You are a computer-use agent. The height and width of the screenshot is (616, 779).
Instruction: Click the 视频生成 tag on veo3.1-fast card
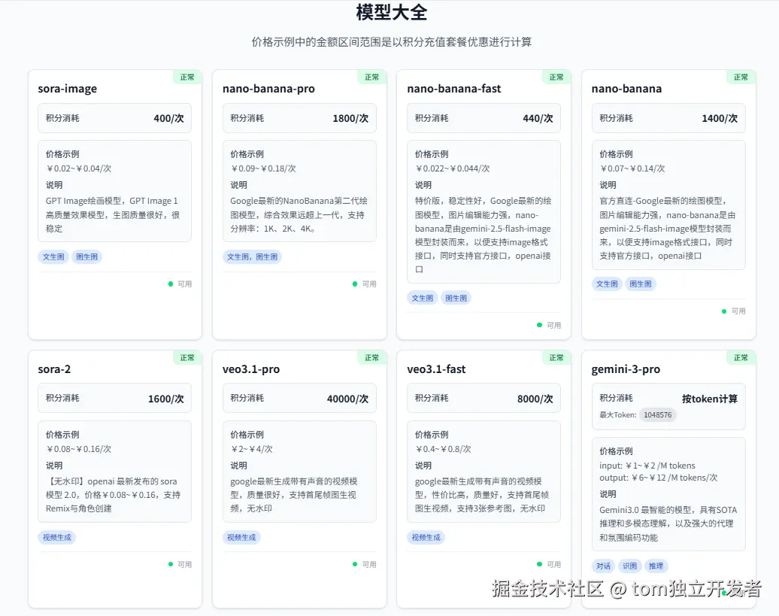(x=426, y=538)
